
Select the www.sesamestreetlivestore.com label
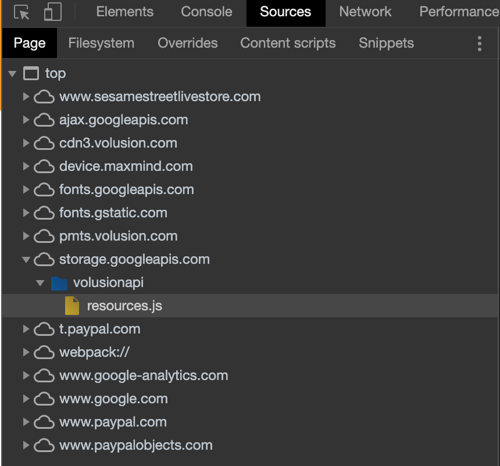[x=160, y=96]
